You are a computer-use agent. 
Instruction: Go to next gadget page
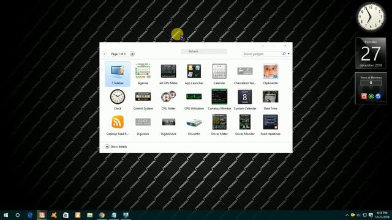pyautogui.click(x=132, y=54)
